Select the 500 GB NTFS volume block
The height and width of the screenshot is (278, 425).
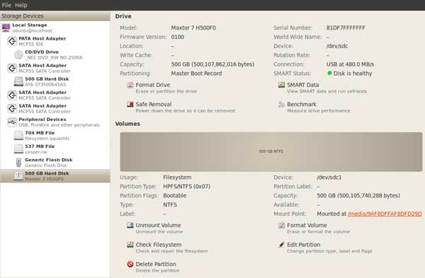(271, 151)
